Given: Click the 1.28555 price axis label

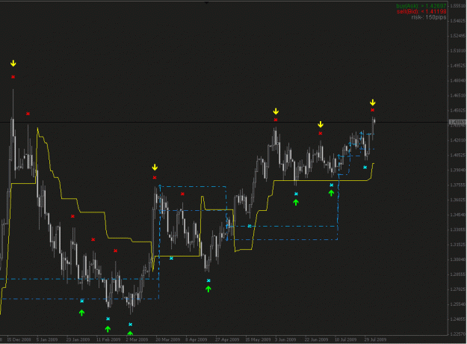Looking at the screenshot, I should point(458,274).
